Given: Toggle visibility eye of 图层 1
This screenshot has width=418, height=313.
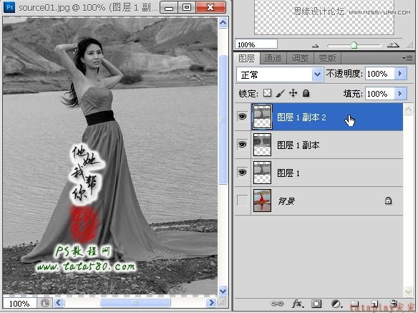Looking at the screenshot, I should [242, 172].
